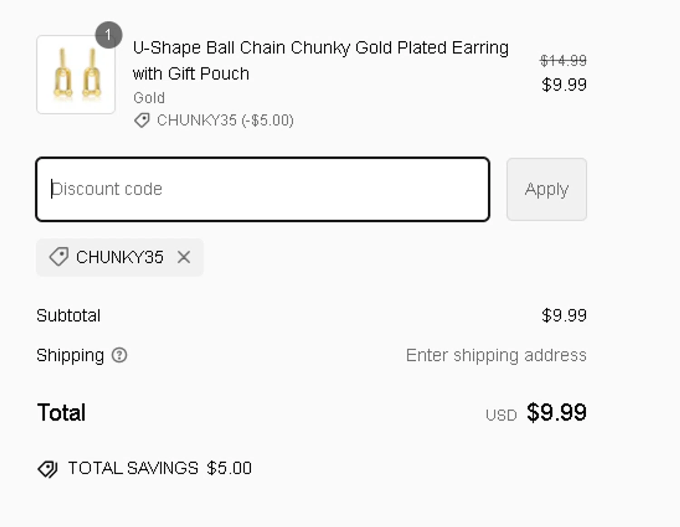Click the Subtotal label

[x=68, y=315]
